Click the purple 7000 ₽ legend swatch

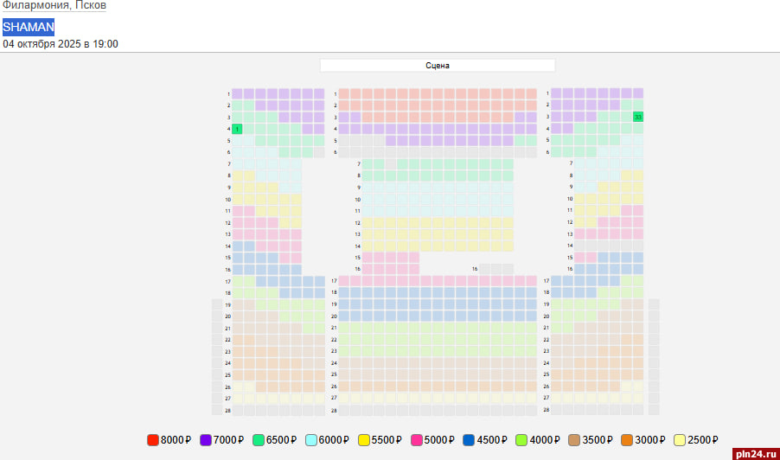pyautogui.click(x=206, y=440)
